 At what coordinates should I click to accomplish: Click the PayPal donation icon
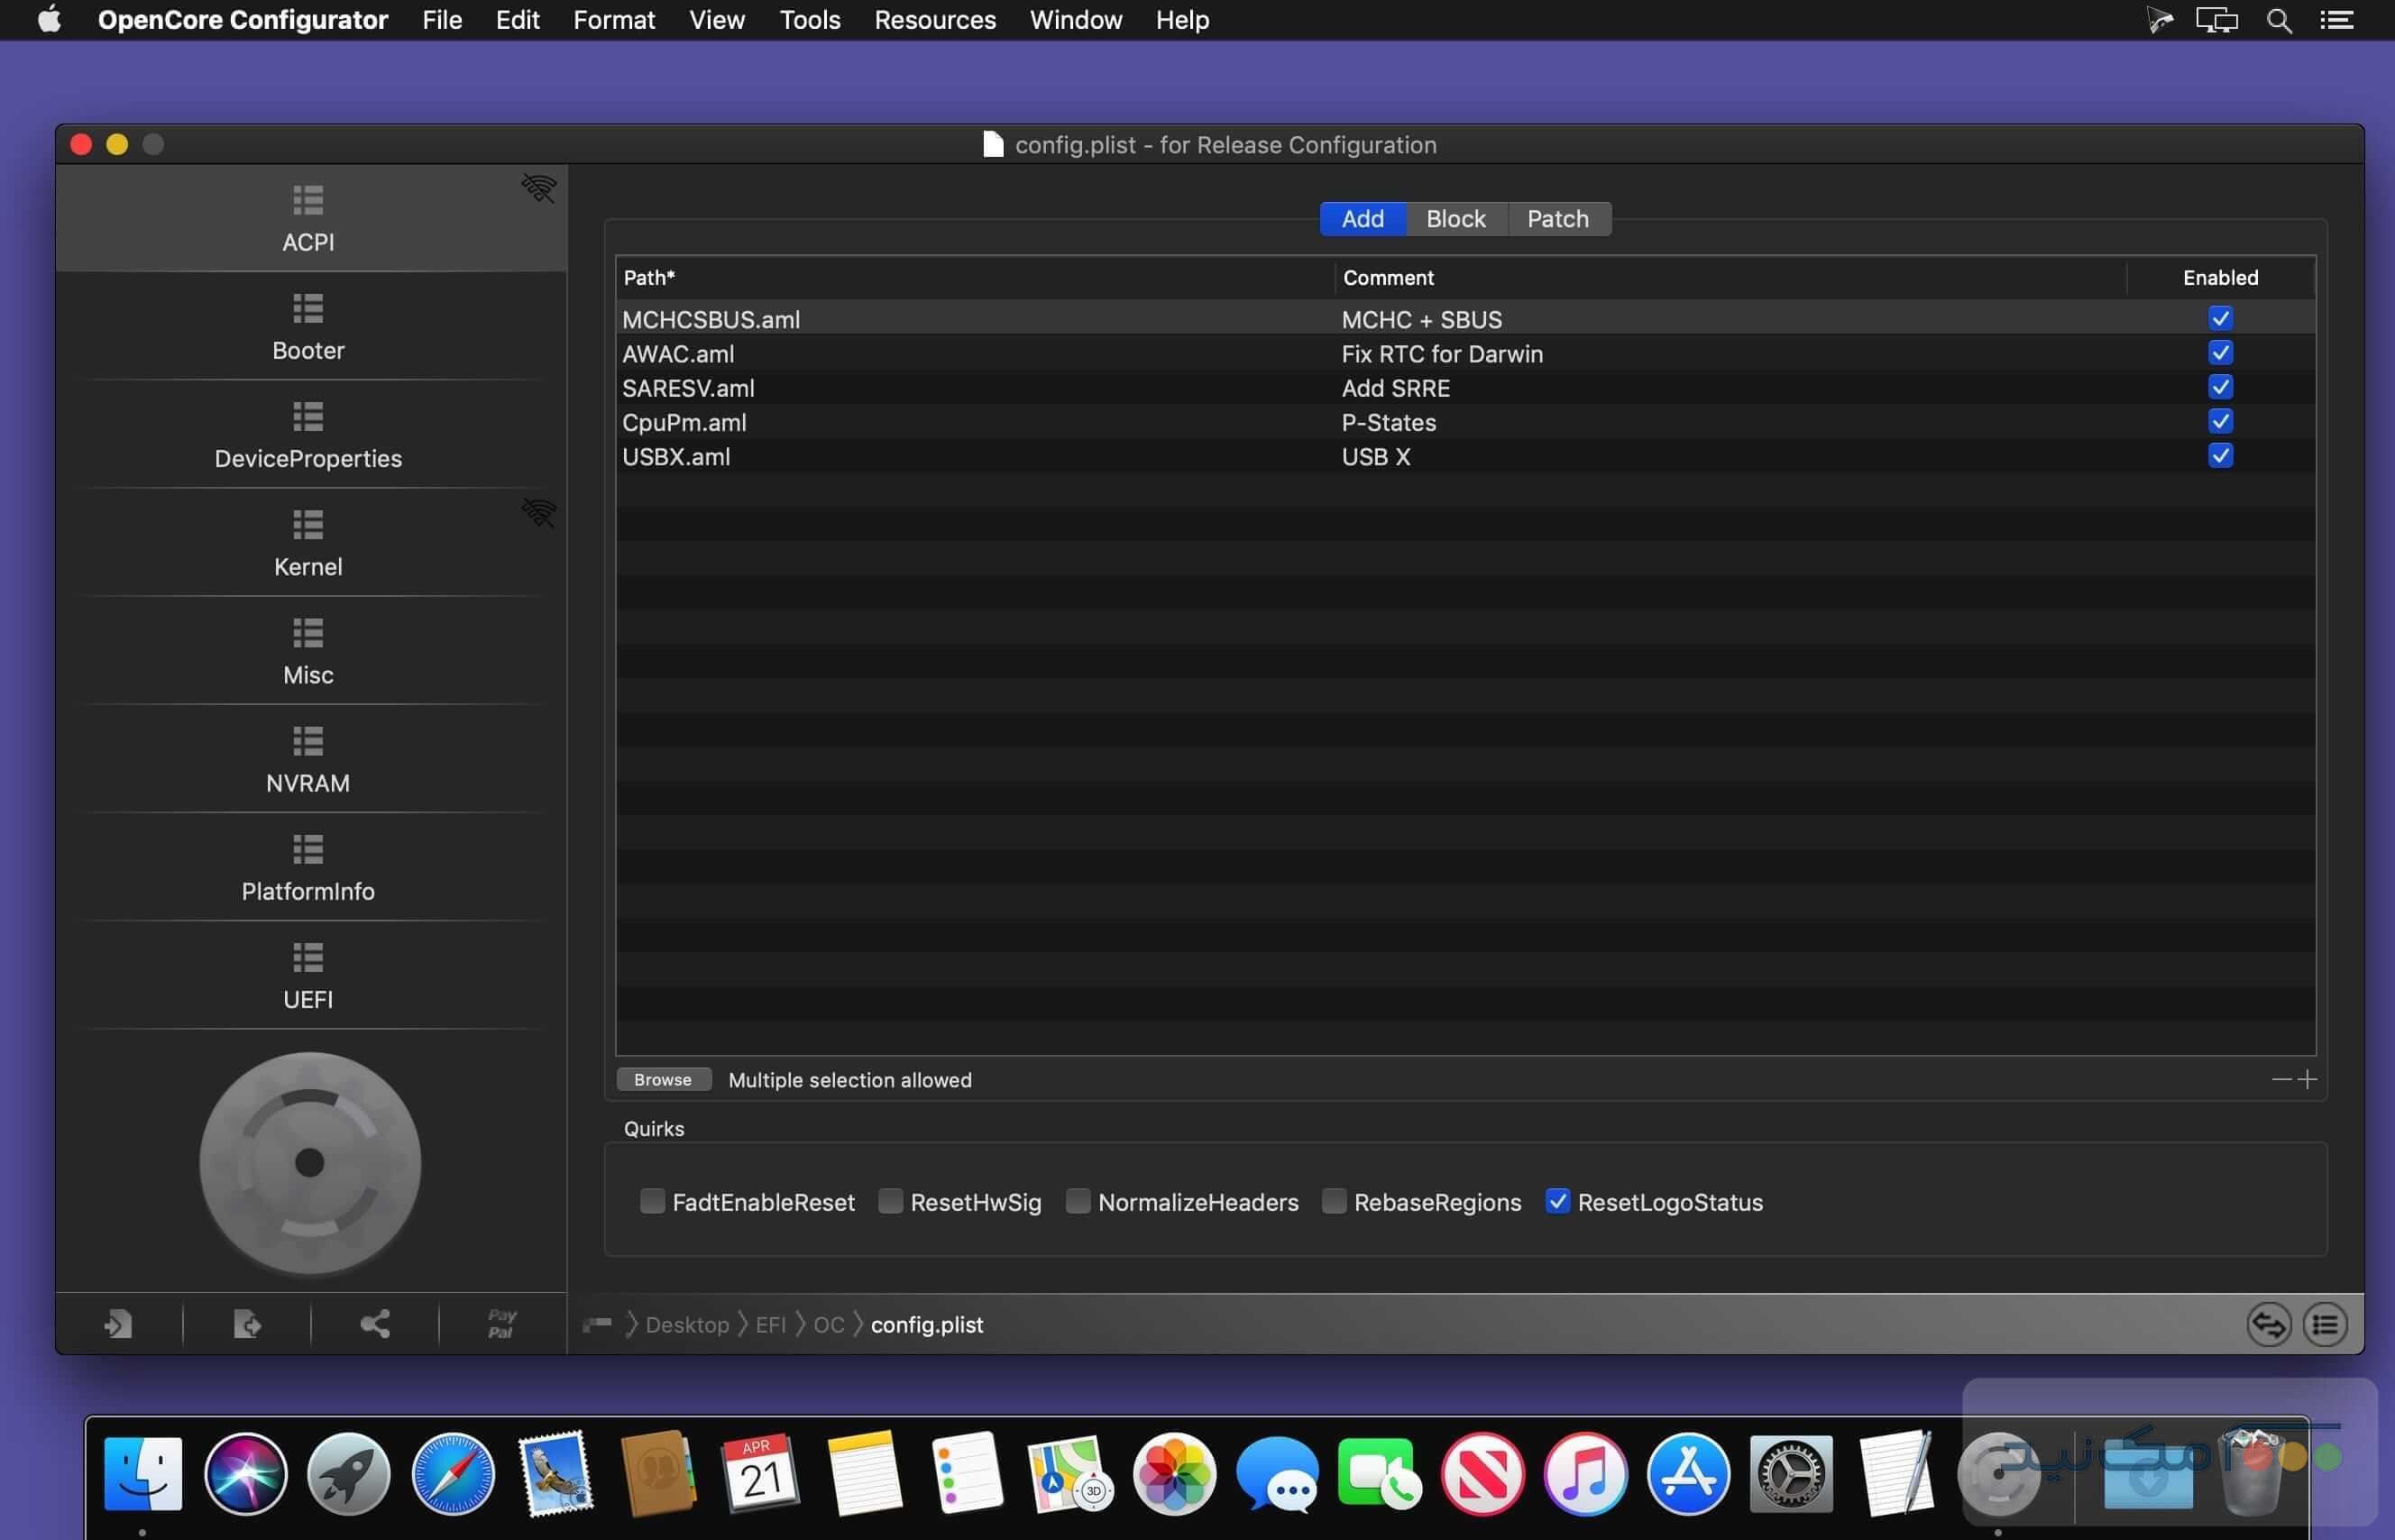501,1323
